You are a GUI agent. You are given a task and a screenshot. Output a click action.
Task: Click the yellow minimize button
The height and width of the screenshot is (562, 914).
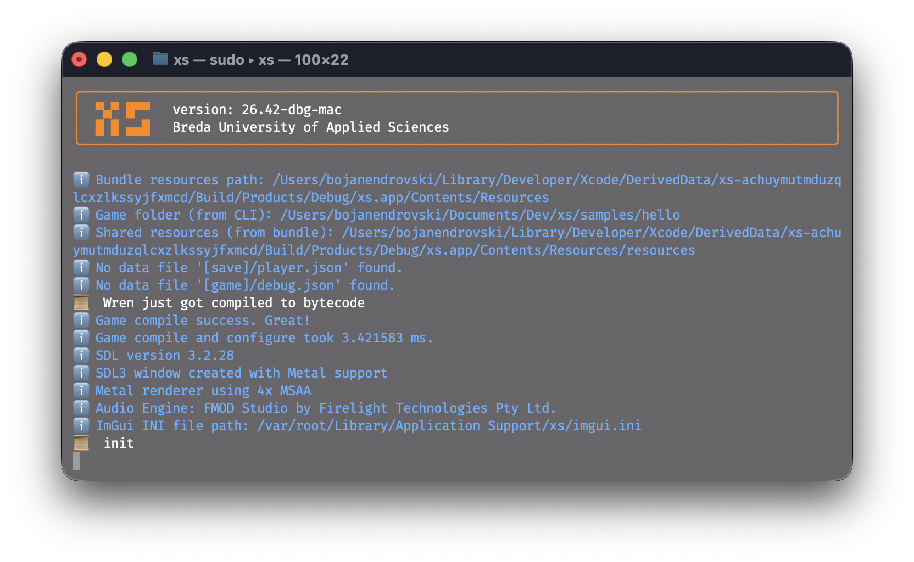(x=104, y=59)
